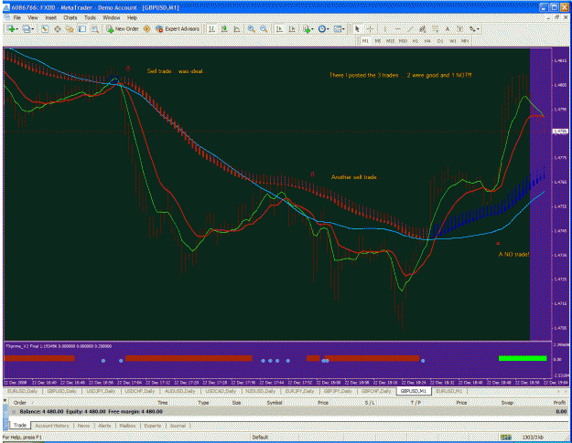Switch to the EURUSD,Daily chart tab
This screenshot has width=572, height=443.
point(23,391)
